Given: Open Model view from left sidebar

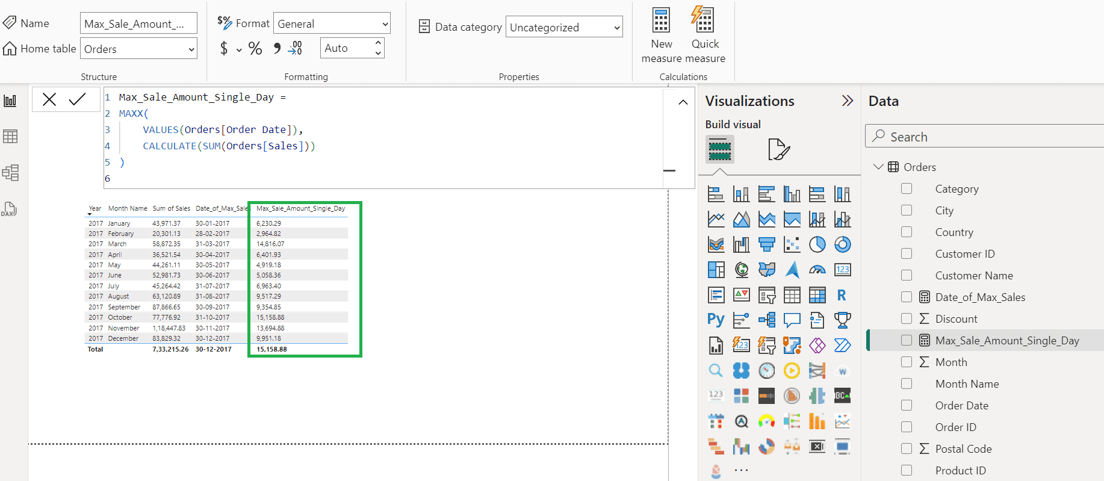Looking at the screenshot, I should 10,173.
